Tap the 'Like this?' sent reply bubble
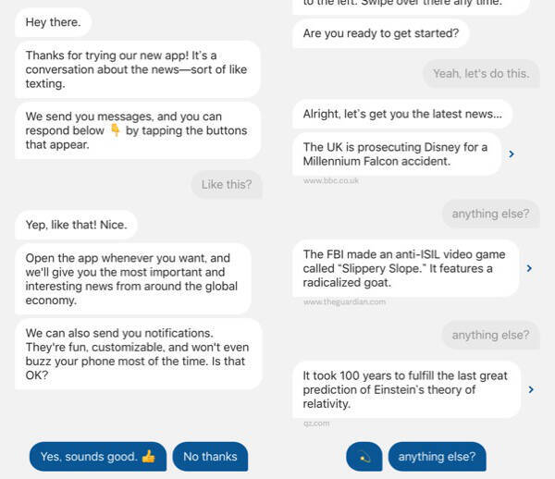The width and height of the screenshot is (555, 479). tap(226, 184)
